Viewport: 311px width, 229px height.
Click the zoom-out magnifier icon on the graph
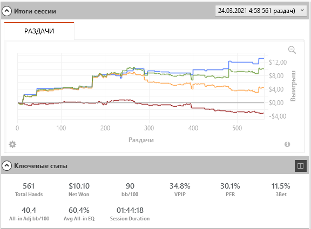tap(292, 50)
